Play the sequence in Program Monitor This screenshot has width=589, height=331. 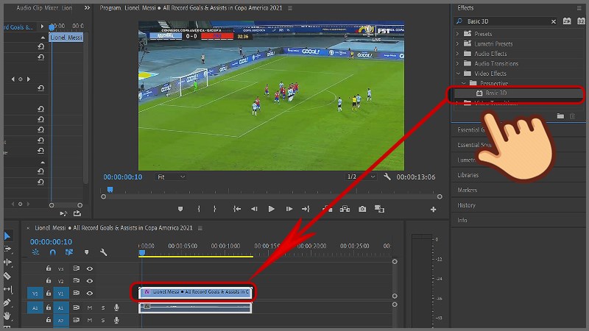point(271,209)
